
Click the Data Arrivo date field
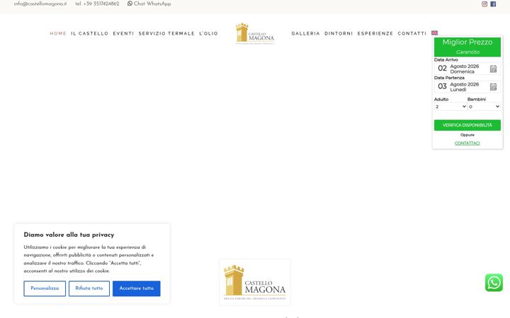coord(467,69)
